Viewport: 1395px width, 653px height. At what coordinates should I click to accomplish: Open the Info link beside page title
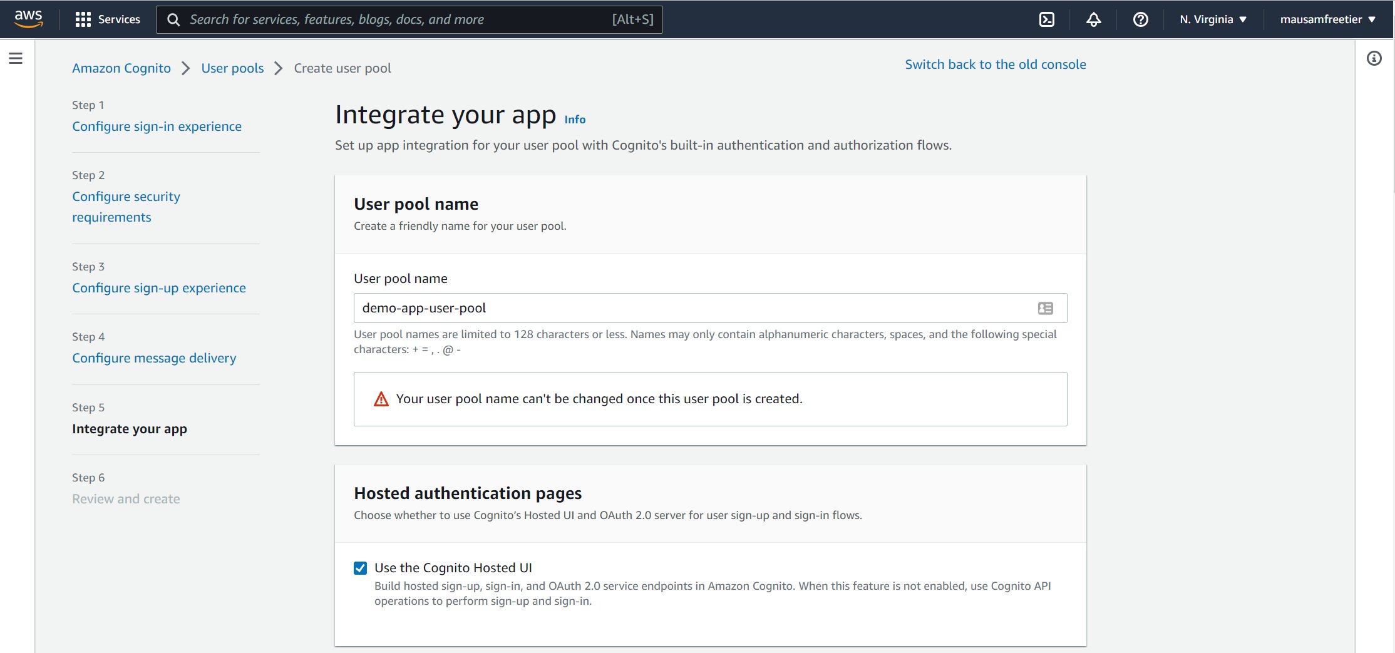[575, 120]
